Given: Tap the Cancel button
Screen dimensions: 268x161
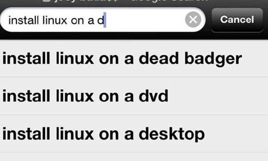Looking at the screenshot, I should [x=237, y=20].
